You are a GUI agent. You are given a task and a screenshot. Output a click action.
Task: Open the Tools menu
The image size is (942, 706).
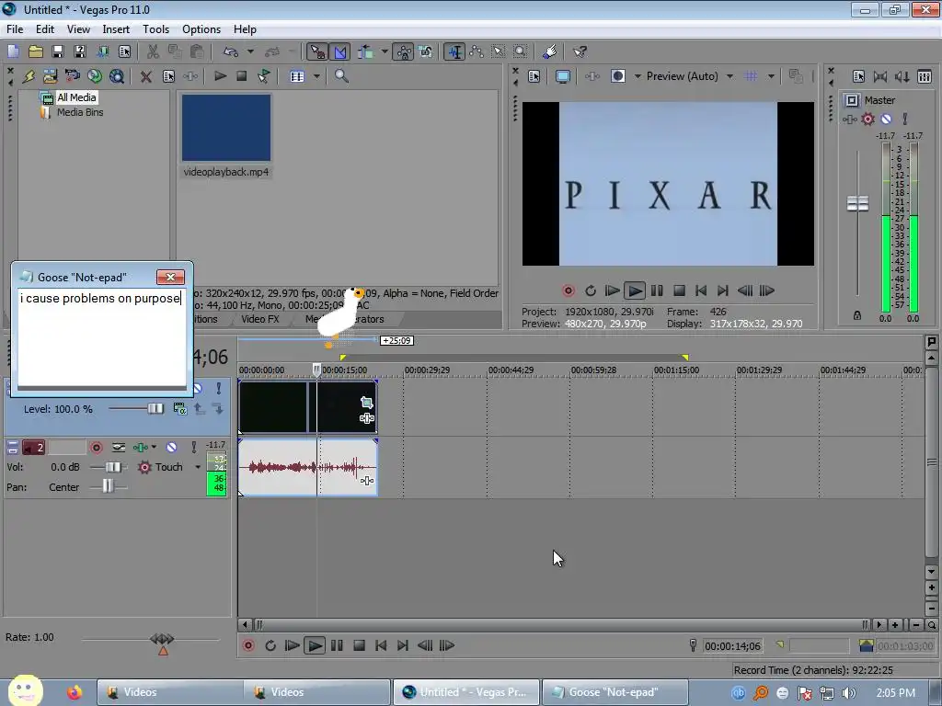155,28
